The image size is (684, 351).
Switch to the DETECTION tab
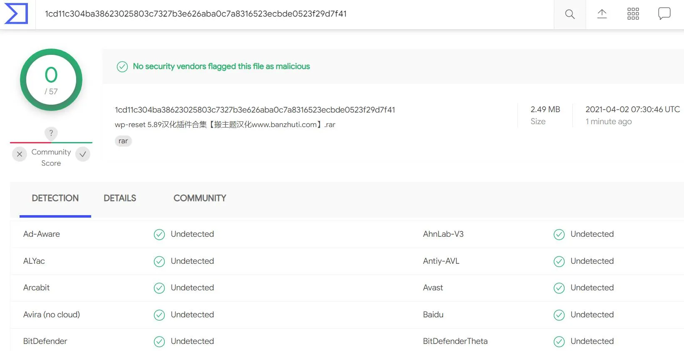click(55, 198)
